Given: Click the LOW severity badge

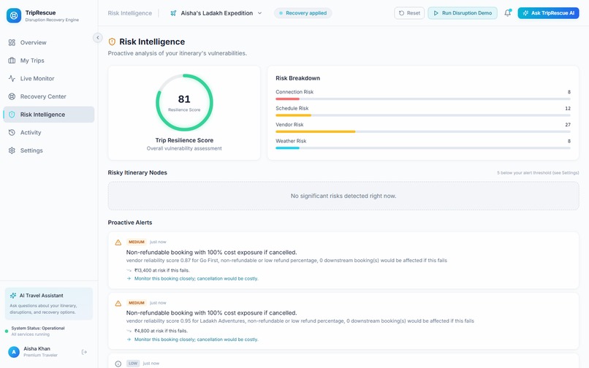Looking at the screenshot, I should point(133,363).
